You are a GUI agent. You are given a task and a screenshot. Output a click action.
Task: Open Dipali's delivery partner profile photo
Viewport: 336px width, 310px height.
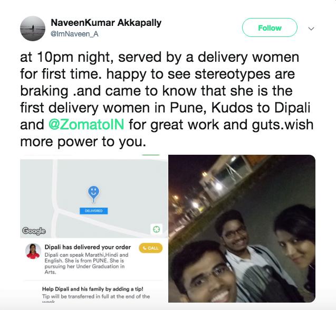[33, 251]
